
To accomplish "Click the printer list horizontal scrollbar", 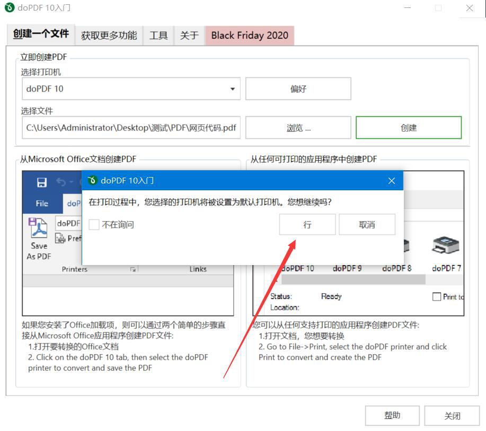I will 354,280.
